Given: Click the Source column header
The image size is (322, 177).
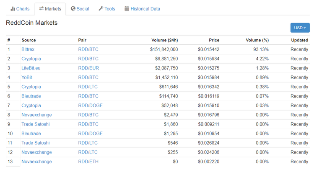Looking at the screenshot, I should pyautogui.click(x=29, y=40).
